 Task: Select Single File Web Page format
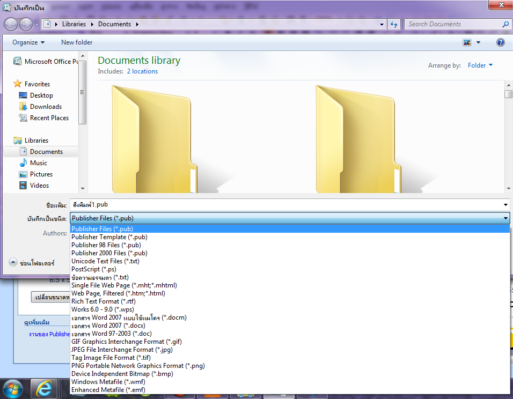click(x=290, y=285)
